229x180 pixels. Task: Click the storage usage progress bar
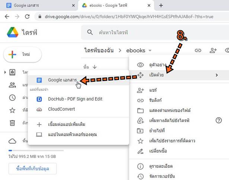[36, 150]
